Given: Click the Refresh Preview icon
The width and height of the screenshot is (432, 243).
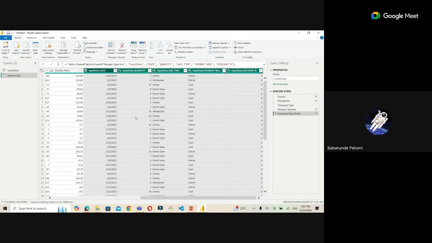Looking at the screenshot, I should (77, 45).
